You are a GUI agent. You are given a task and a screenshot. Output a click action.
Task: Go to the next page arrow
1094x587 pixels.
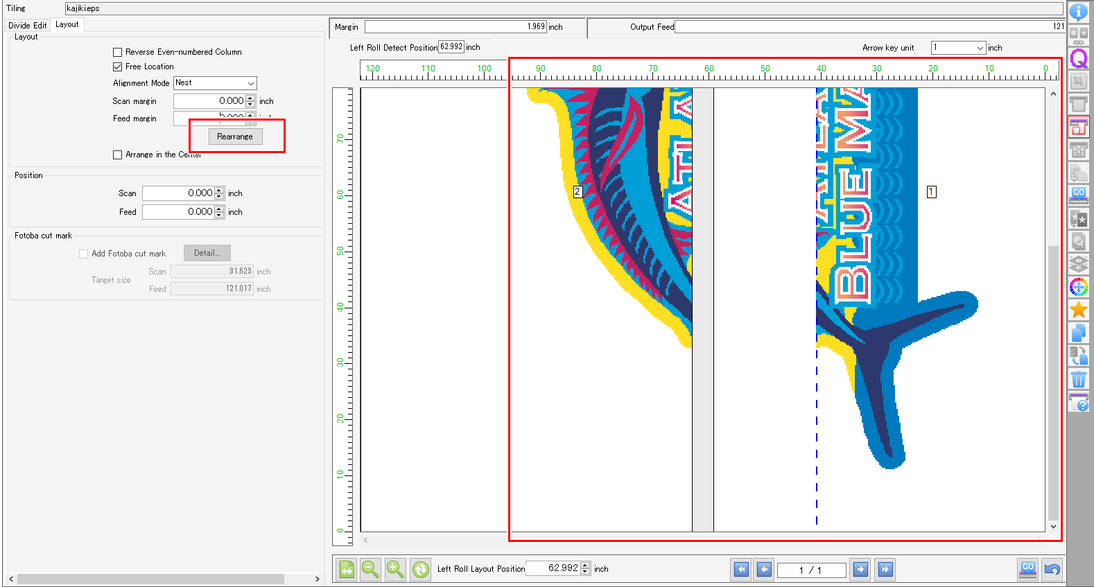tap(860, 569)
